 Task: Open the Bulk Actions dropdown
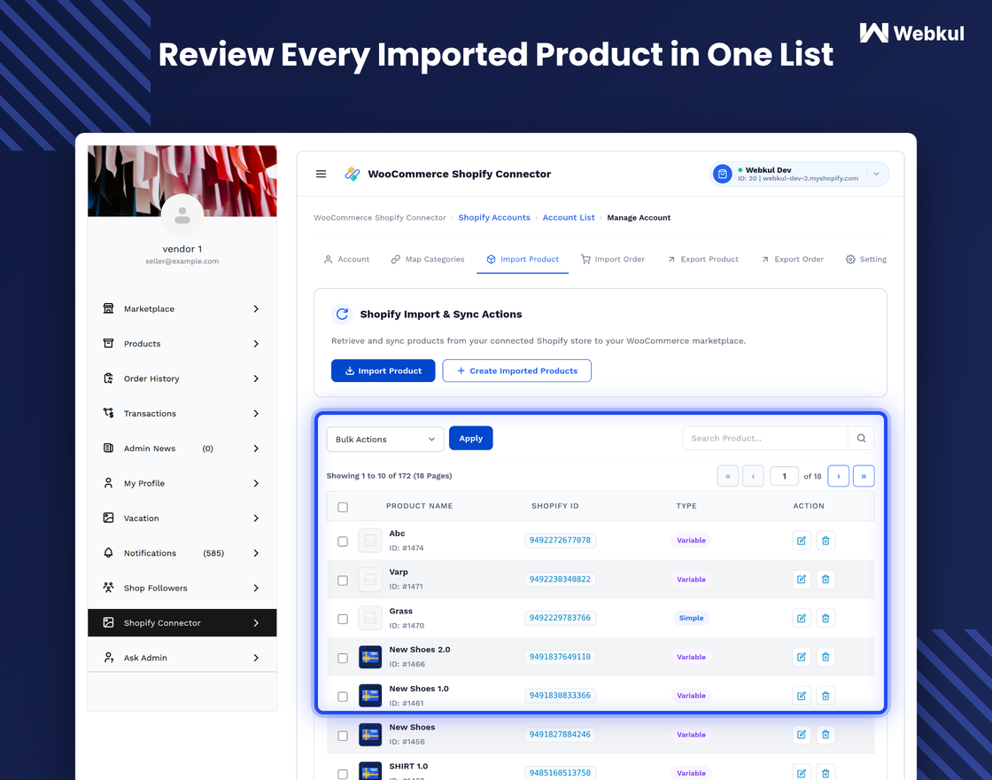(x=385, y=439)
